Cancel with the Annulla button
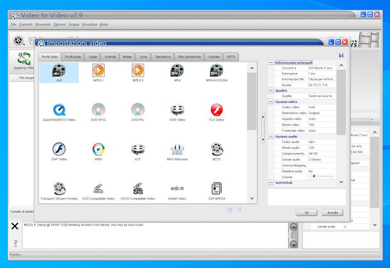The image size is (390, 268). click(x=332, y=213)
